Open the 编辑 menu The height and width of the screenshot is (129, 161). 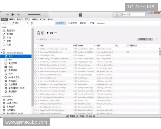pos(12,19)
